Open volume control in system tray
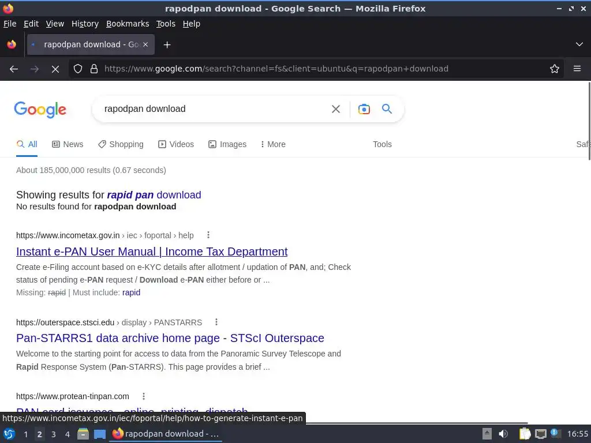 pos(503,434)
